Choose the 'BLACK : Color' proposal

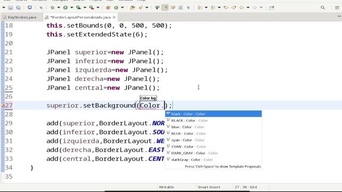[213, 121]
